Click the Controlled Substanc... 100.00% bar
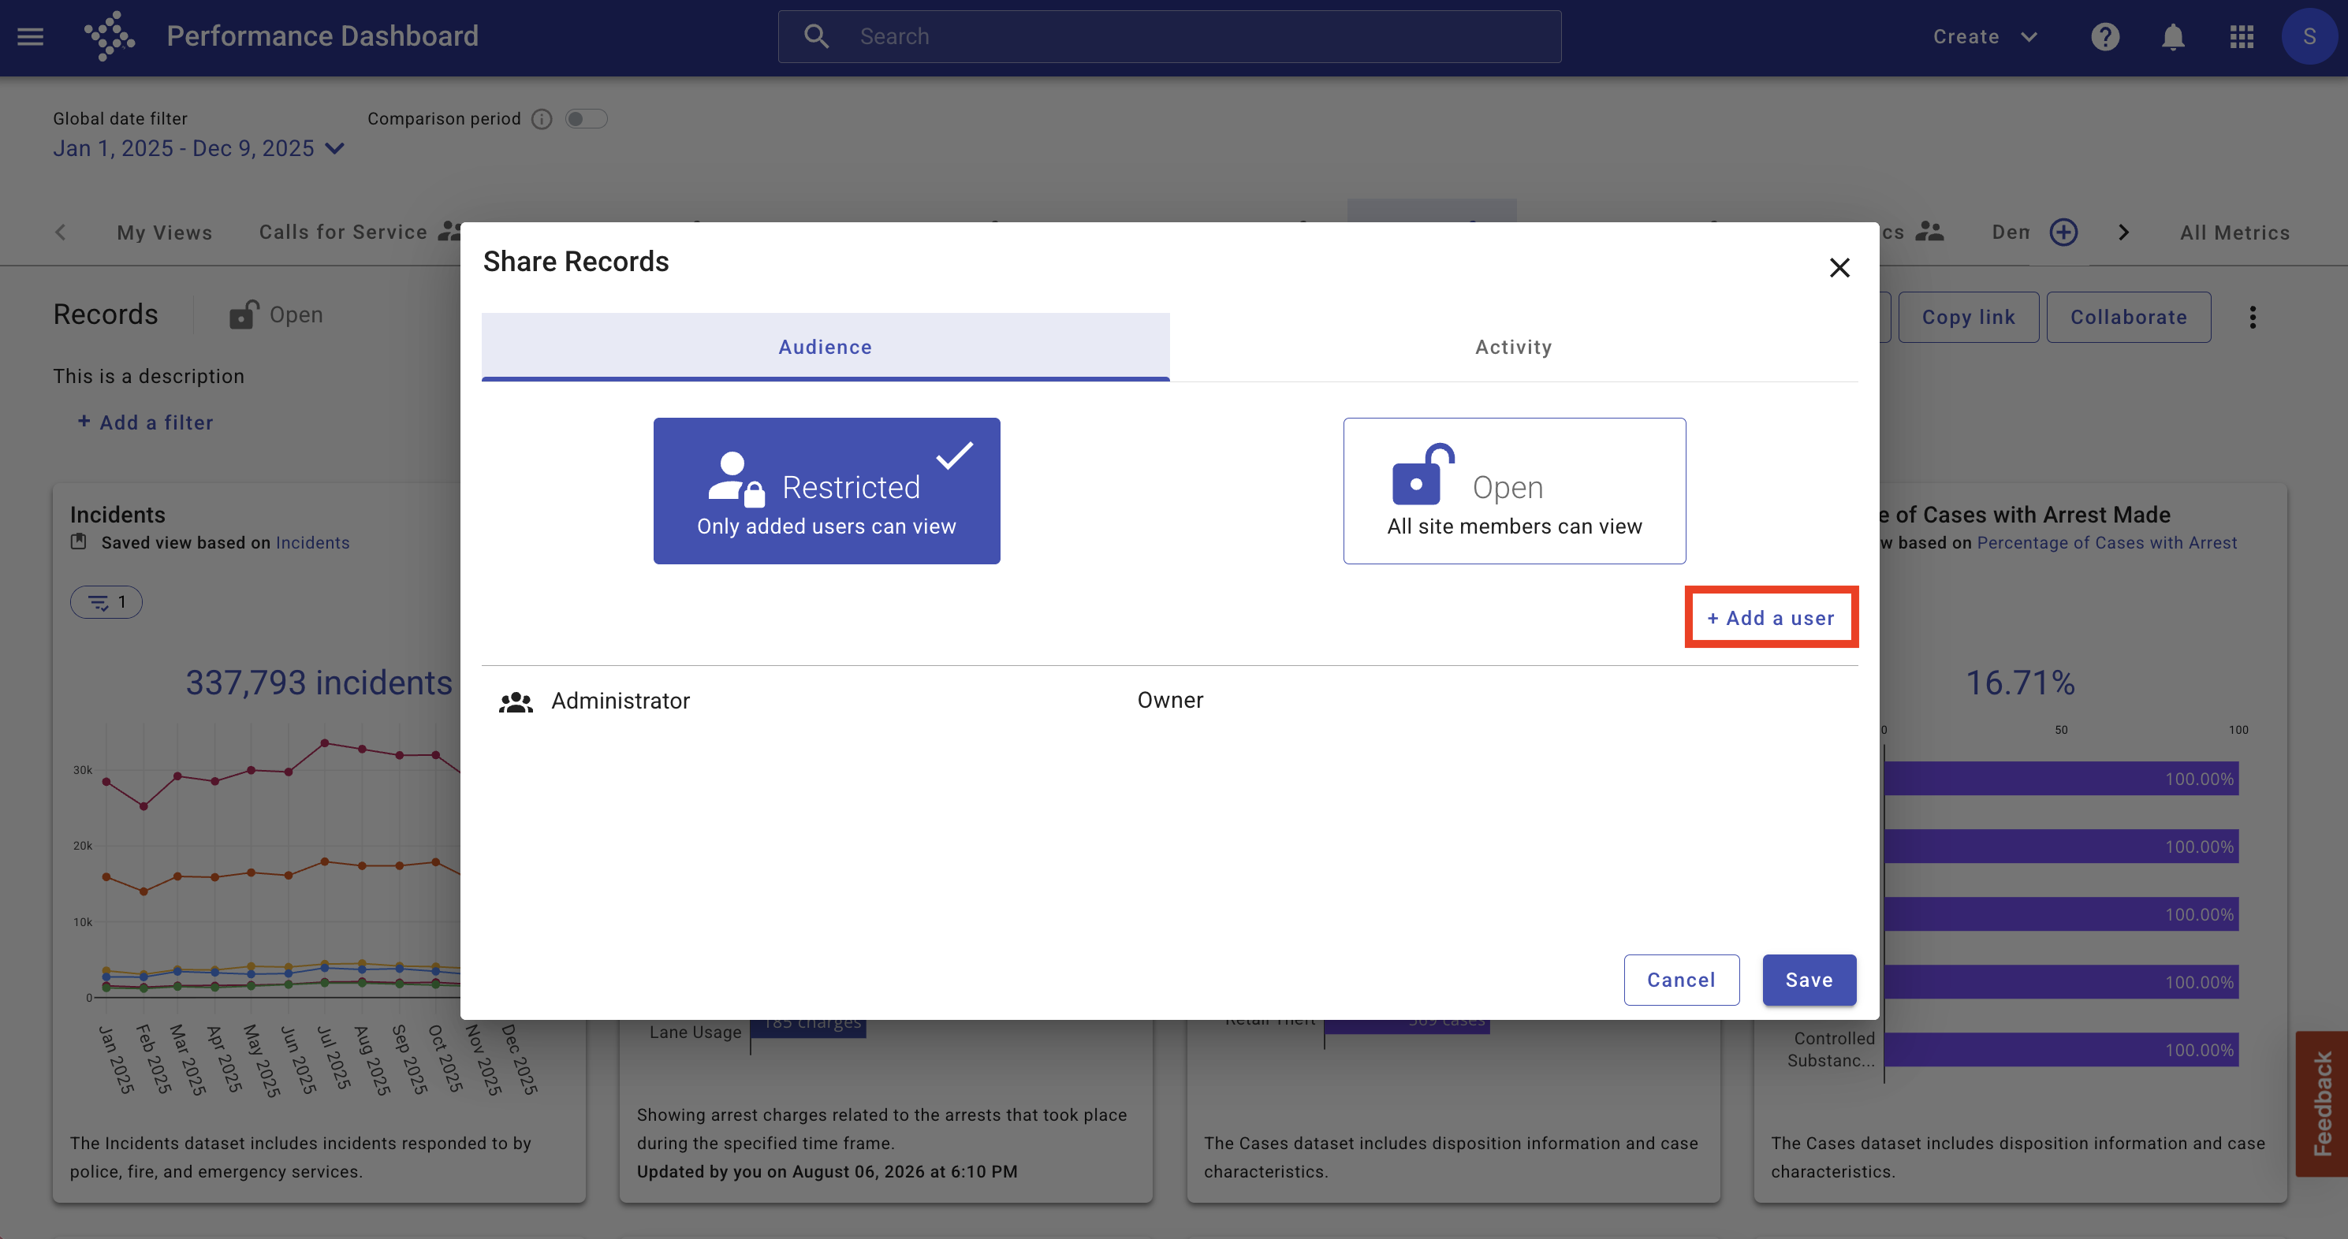The width and height of the screenshot is (2348, 1239). click(2061, 1050)
